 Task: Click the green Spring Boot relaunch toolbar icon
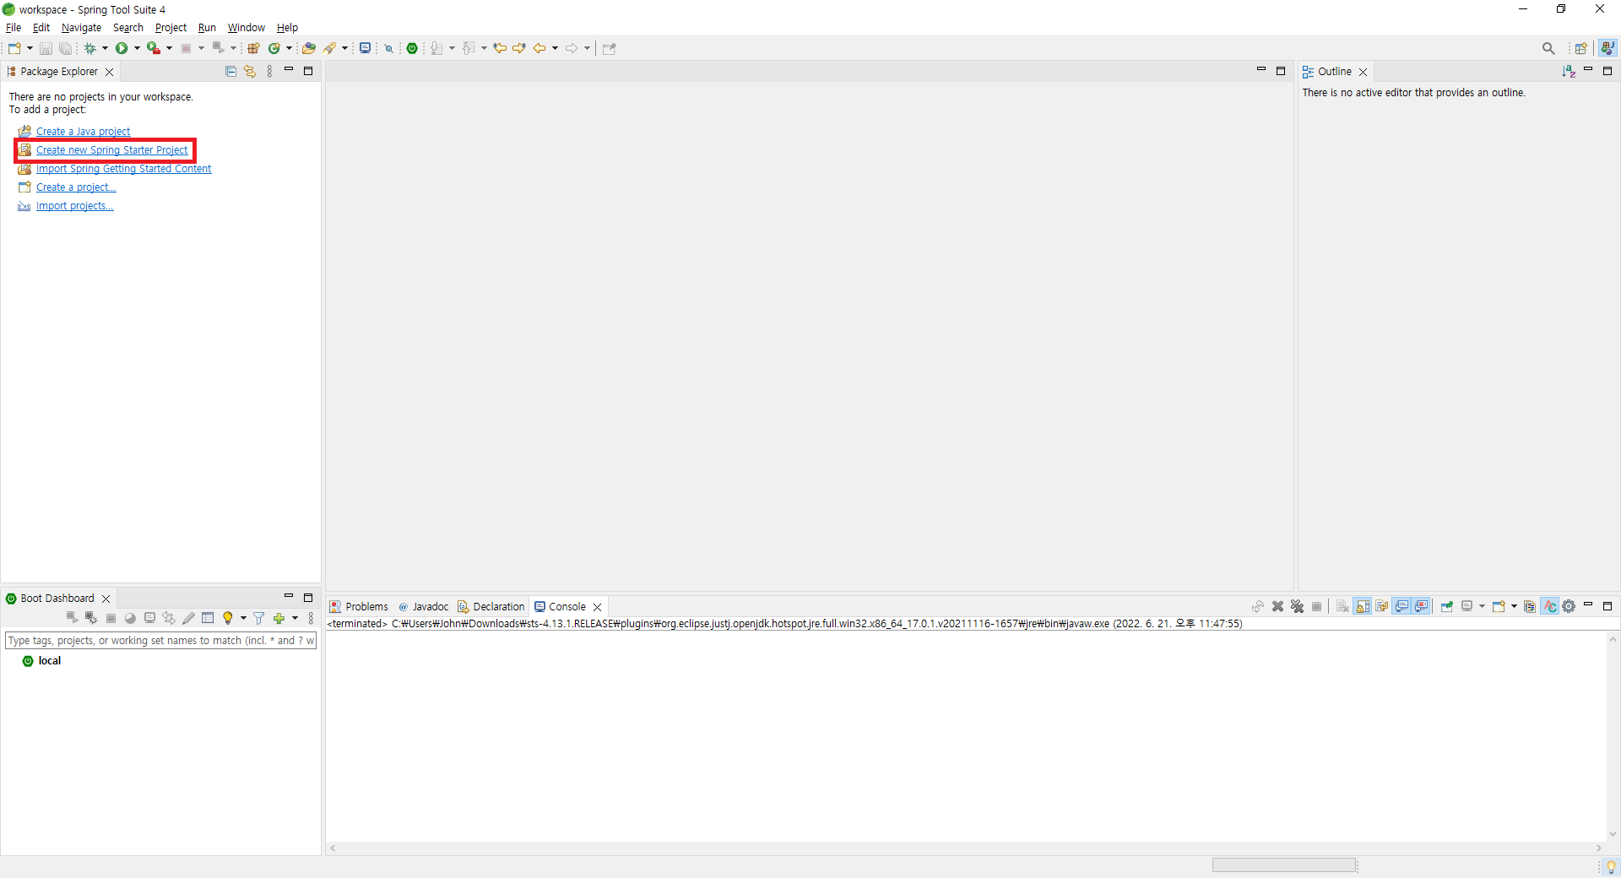pos(412,48)
